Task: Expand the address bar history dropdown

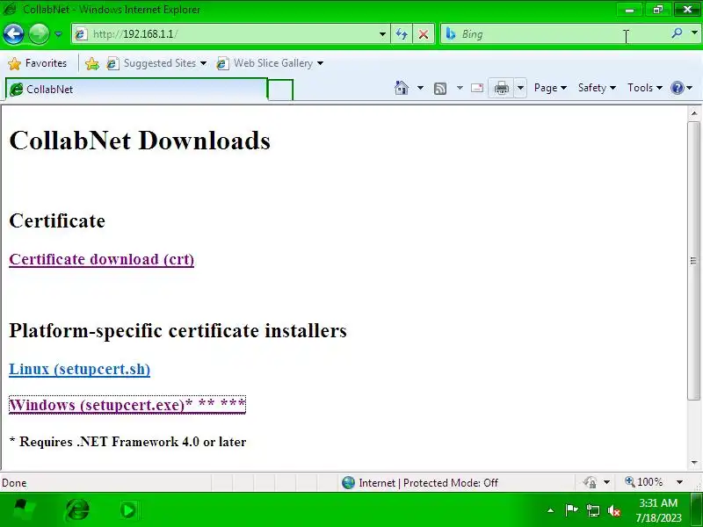Action: click(382, 34)
